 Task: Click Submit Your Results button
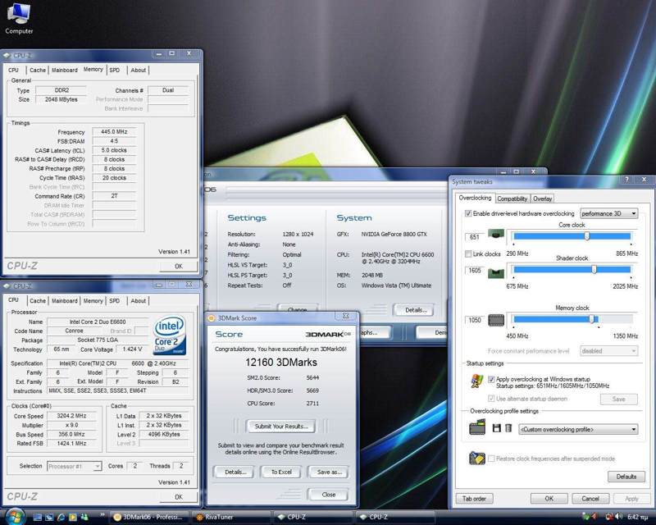(280, 427)
